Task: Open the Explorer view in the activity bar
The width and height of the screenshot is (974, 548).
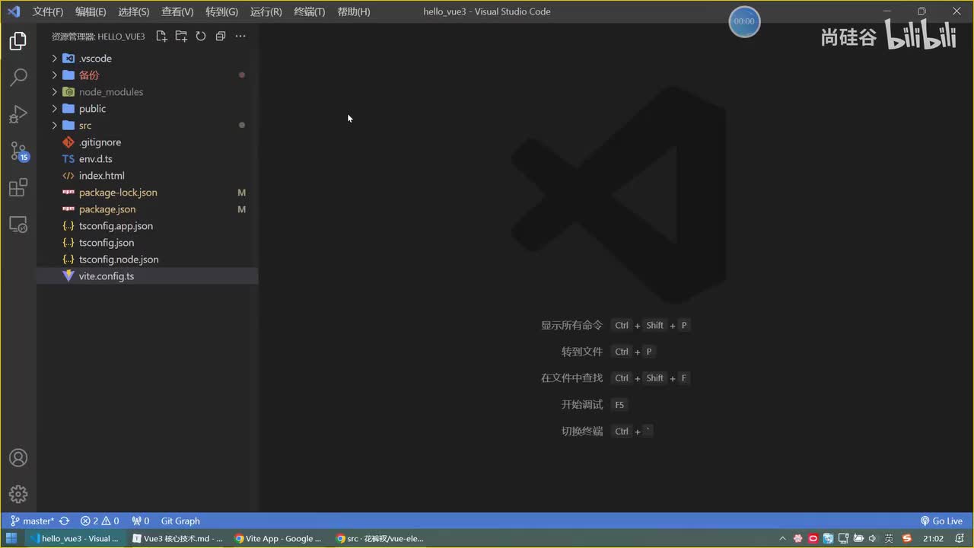Action: pyautogui.click(x=18, y=41)
